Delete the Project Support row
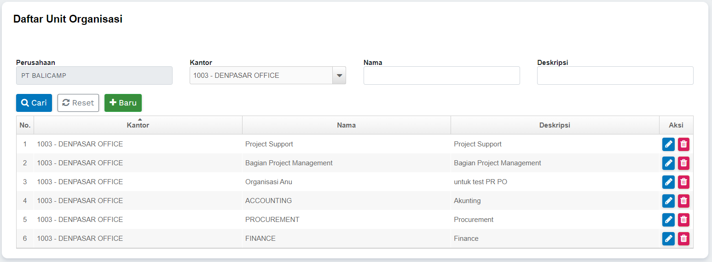This screenshot has height=262, width=712. 683,144
